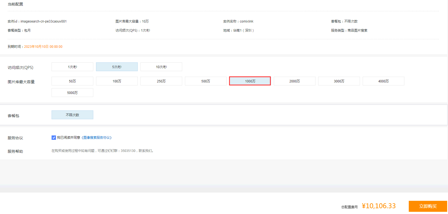448x214 pixels.
Task: Choose the 10次/秒 QPS option
Action: click(161, 67)
